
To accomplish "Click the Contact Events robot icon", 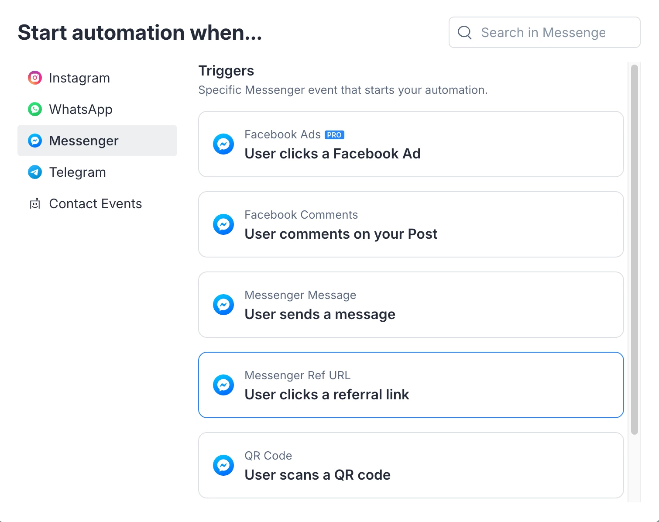I will 35,203.
